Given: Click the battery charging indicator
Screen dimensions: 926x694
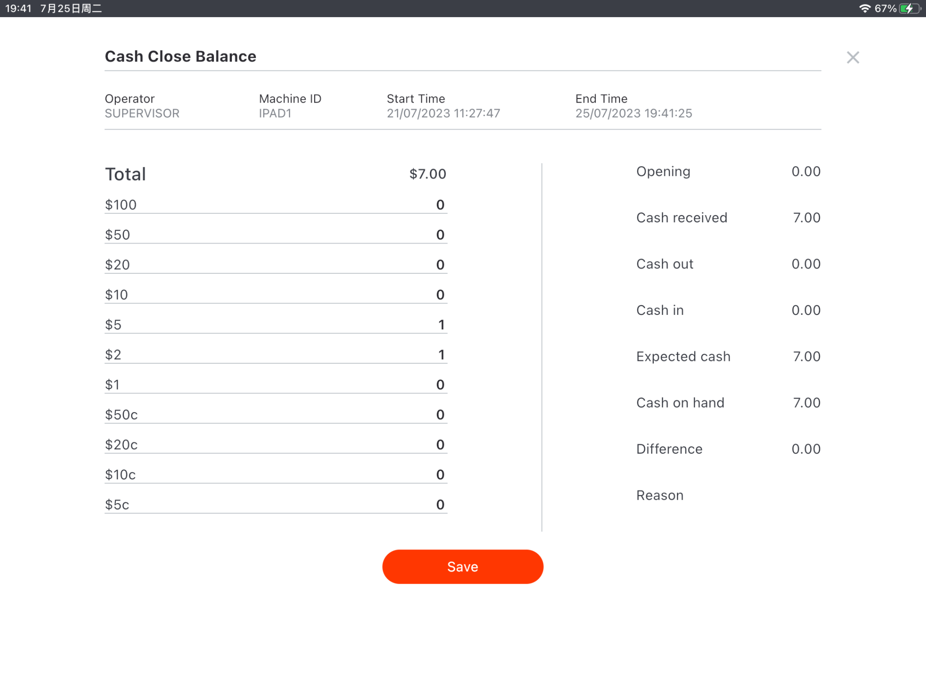Looking at the screenshot, I should 908,8.
